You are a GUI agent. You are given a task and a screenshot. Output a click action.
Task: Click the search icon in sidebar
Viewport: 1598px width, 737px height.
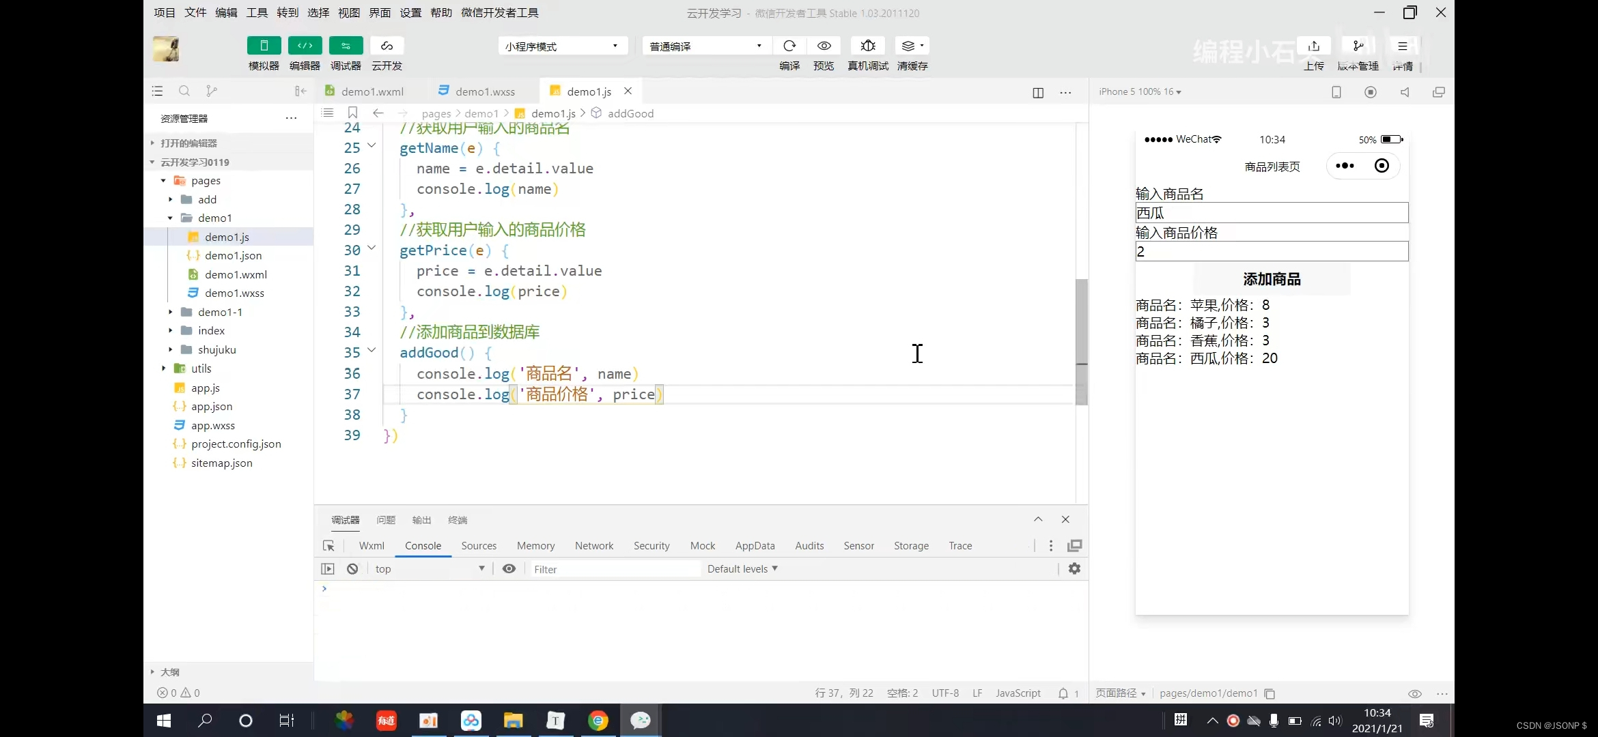click(184, 91)
